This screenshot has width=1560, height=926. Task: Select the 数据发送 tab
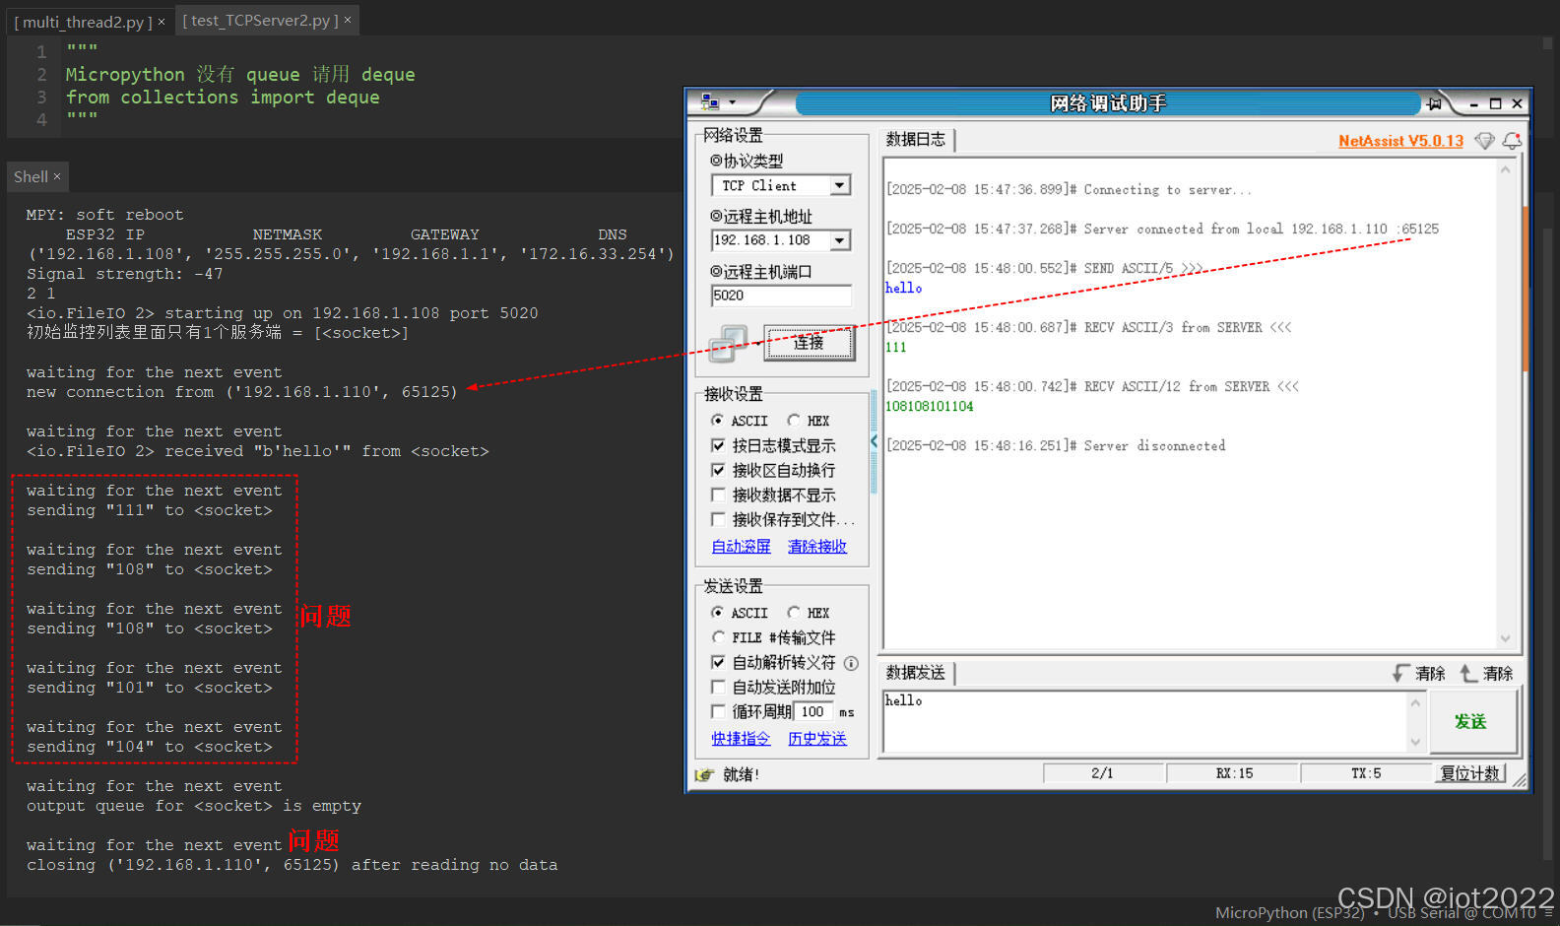click(x=915, y=673)
